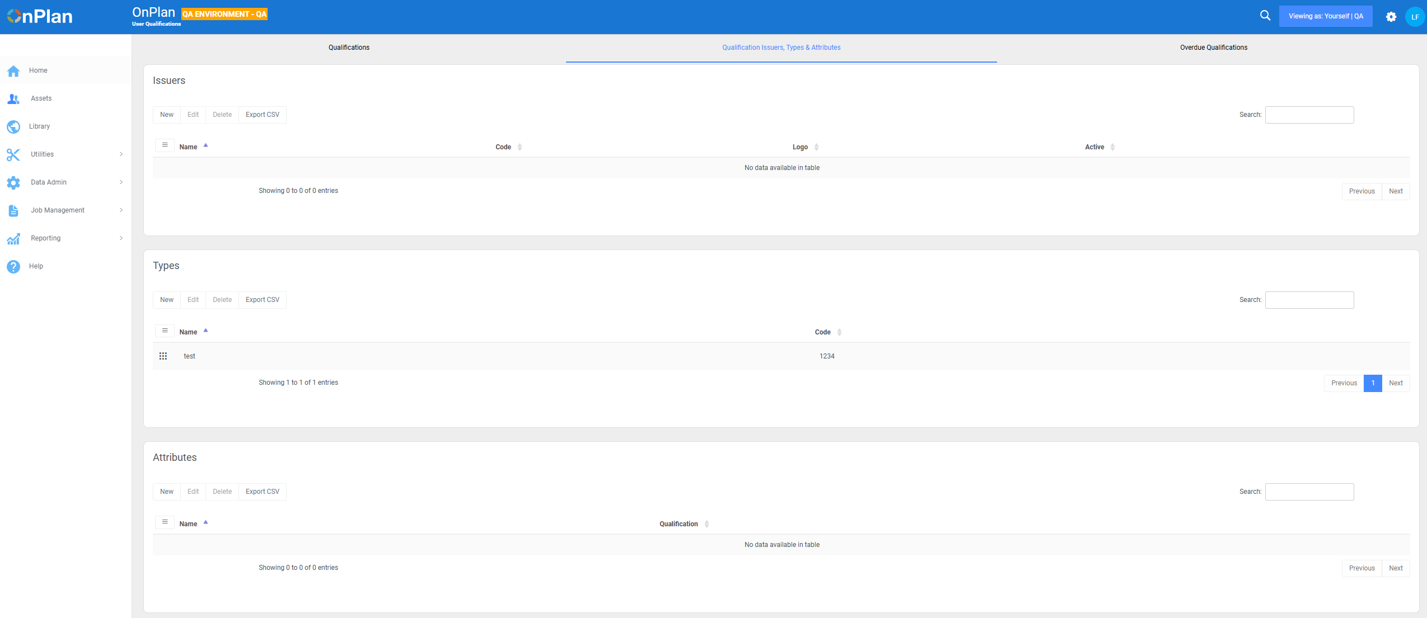Focus the Attributes search input field
This screenshot has height=618, width=1427.
click(1309, 492)
